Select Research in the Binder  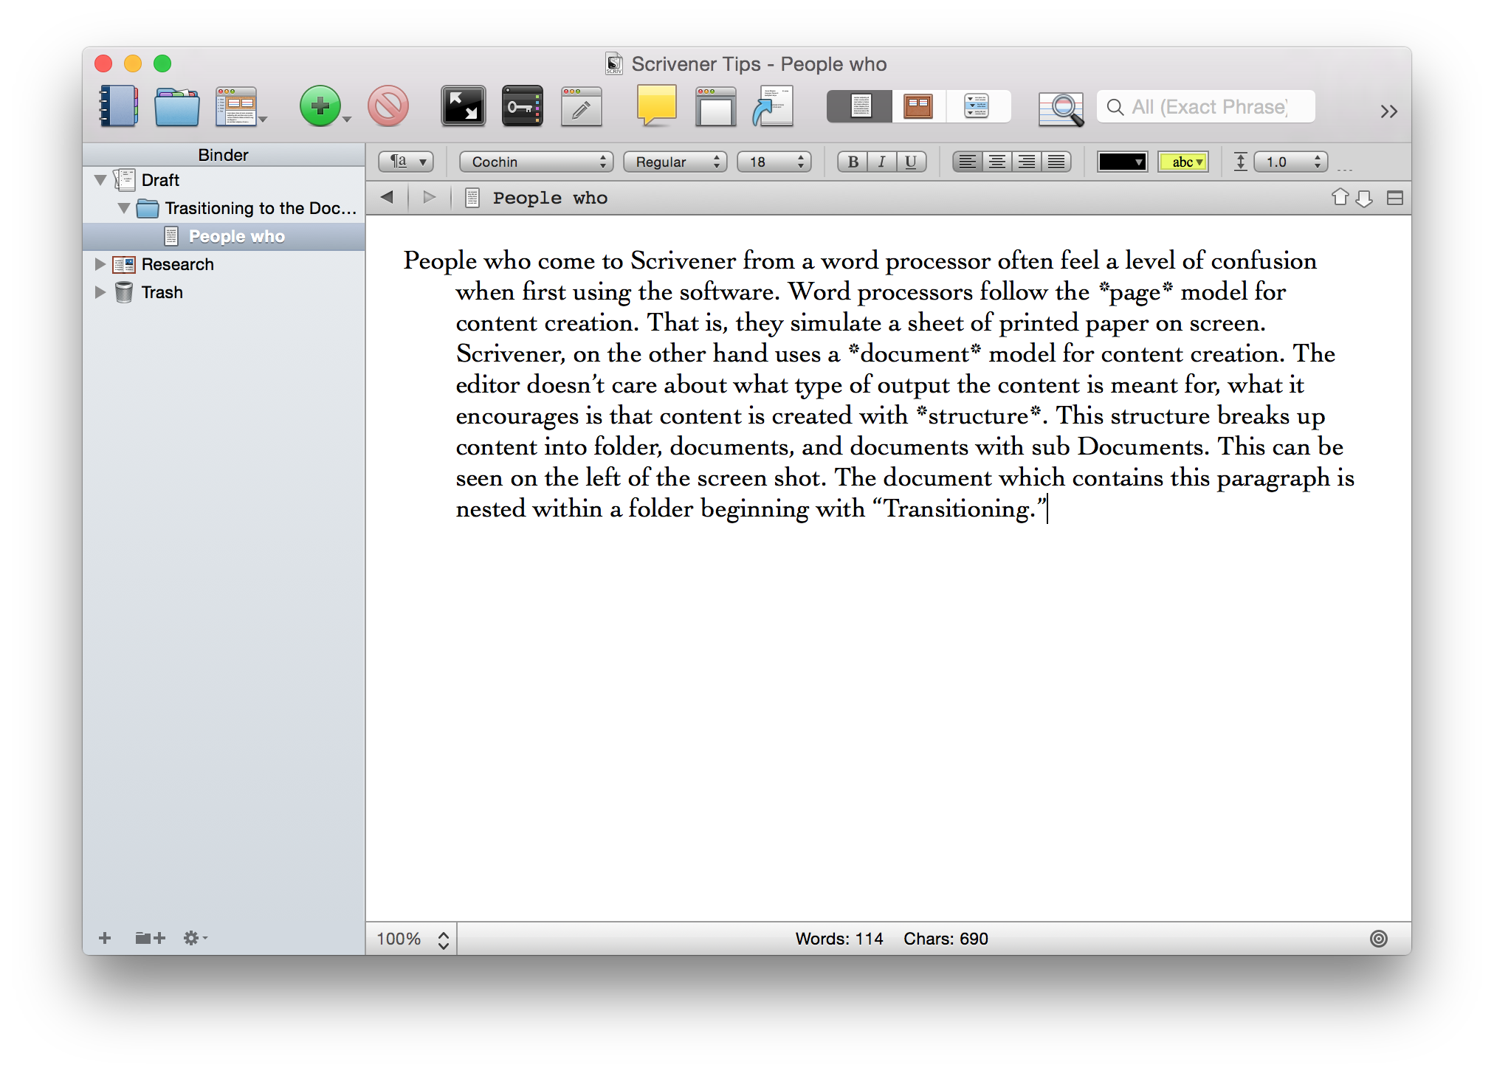pos(177,264)
